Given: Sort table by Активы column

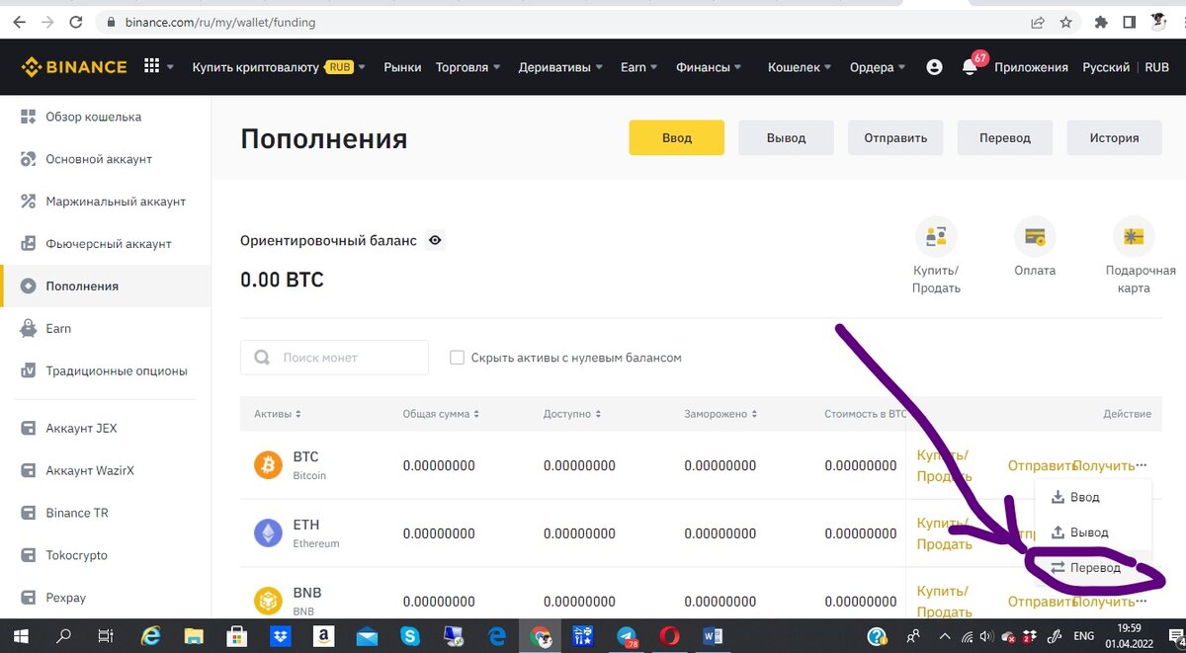Looking at the screenshot, I should tap(278, 414).
